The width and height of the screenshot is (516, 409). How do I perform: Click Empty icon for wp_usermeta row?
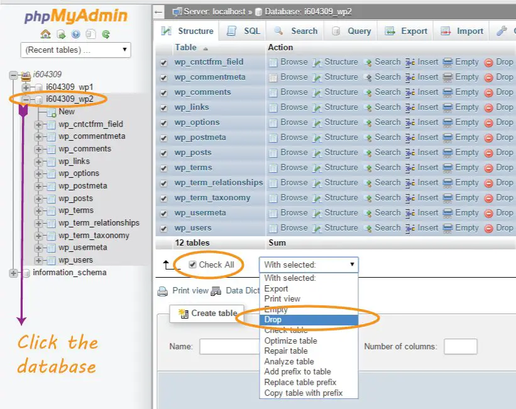coord(447,214)
